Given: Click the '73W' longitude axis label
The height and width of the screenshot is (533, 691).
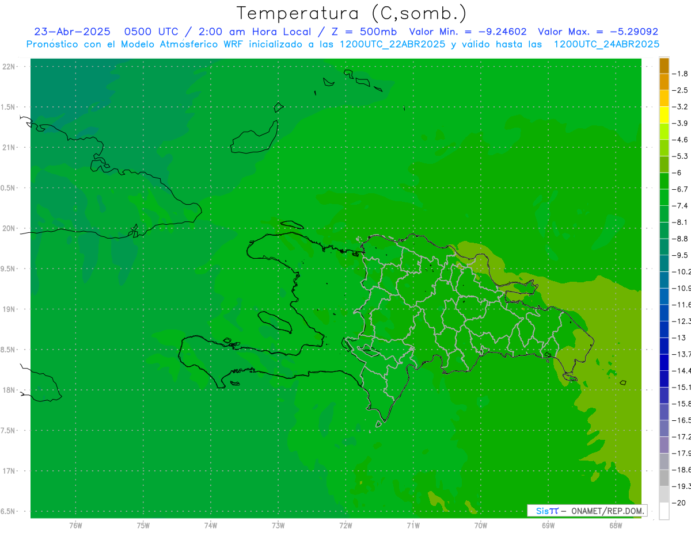Looking at the screenshot, I should [x=278, y=525].
